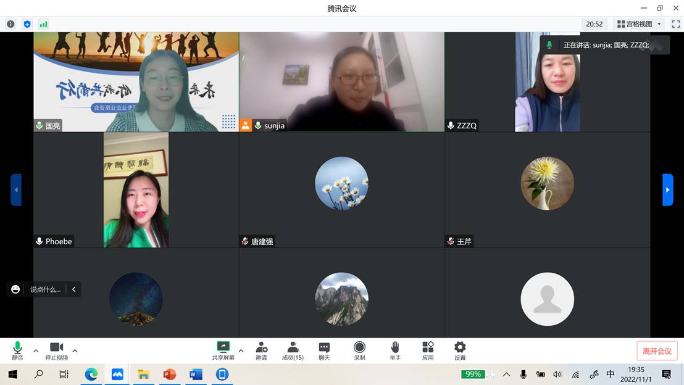Expand the video options arrow beside 停止视频
The height and width of the screenshot is (385, 684).
coord(75,350)
